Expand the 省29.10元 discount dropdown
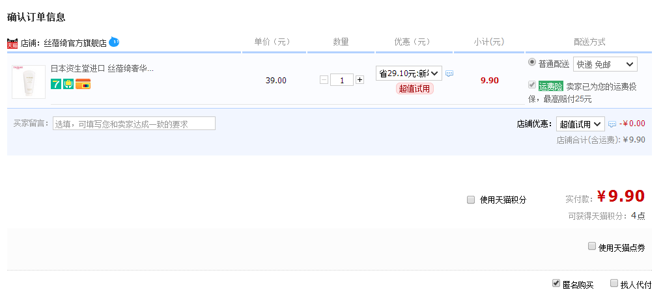663x307 pixels. pos(409,73)
